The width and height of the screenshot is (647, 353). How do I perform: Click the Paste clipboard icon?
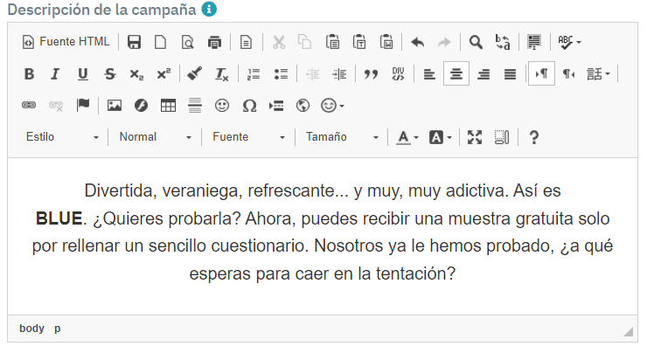point(332,42)
